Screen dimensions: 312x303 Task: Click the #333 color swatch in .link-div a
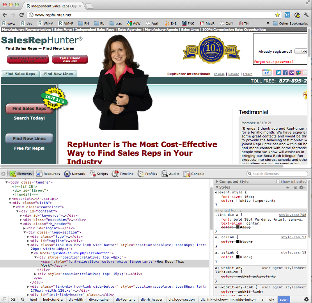click(x=238, y=227)
